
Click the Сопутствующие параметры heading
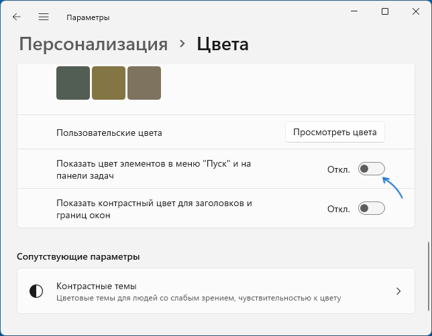click(x=78, y=256)
